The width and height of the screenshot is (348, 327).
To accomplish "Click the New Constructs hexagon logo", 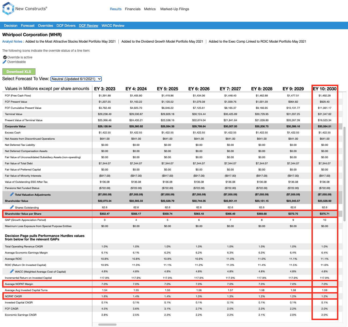I will pos(8,9).
